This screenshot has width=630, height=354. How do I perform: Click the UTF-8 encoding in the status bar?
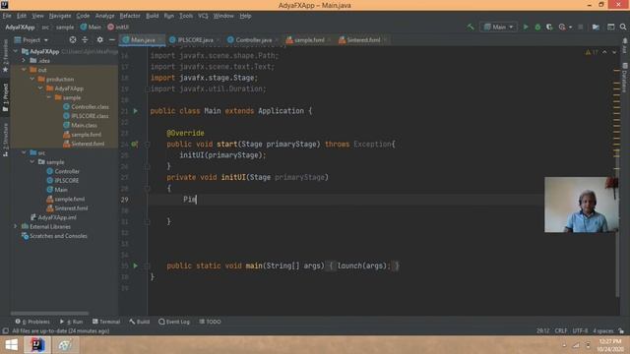[580, 330]
